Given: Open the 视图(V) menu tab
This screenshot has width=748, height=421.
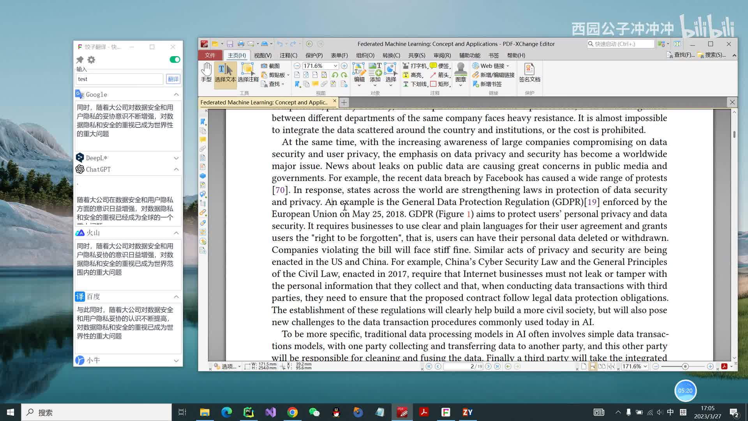Looking at the screenshot, I should click(x=263, y=55).
